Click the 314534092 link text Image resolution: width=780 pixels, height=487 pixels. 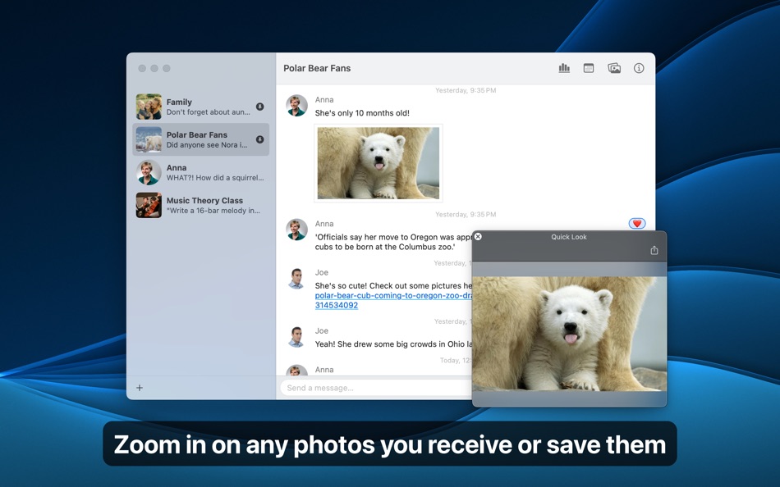[x=337, y=305]
